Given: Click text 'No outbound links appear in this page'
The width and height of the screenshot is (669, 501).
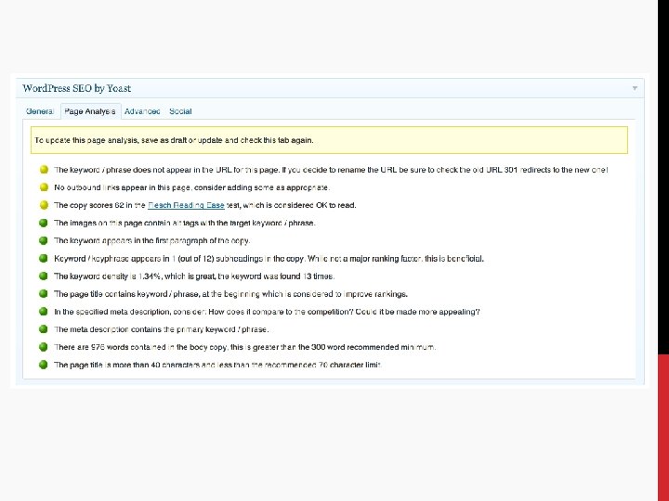Looking at the screenshot, I should [122, 187].
